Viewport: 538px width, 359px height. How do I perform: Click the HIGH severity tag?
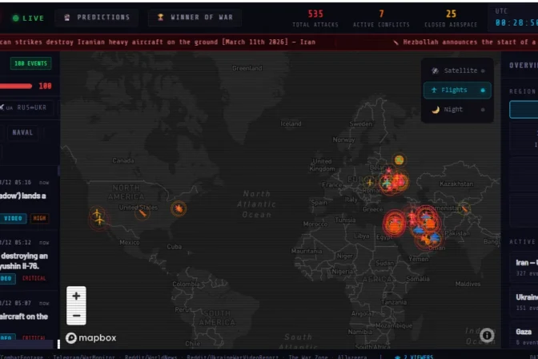pos(39,218)
